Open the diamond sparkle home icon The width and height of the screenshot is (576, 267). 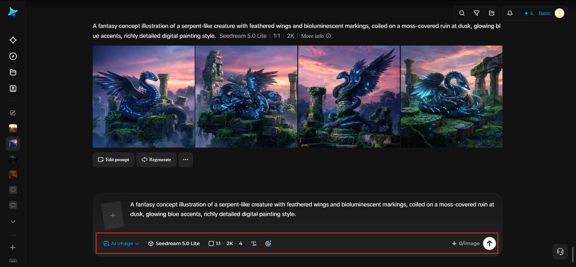(x=13, y=40)
